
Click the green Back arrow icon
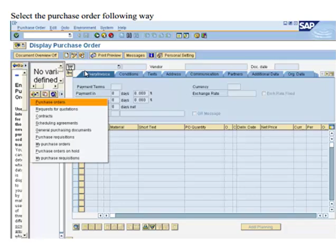97,36
